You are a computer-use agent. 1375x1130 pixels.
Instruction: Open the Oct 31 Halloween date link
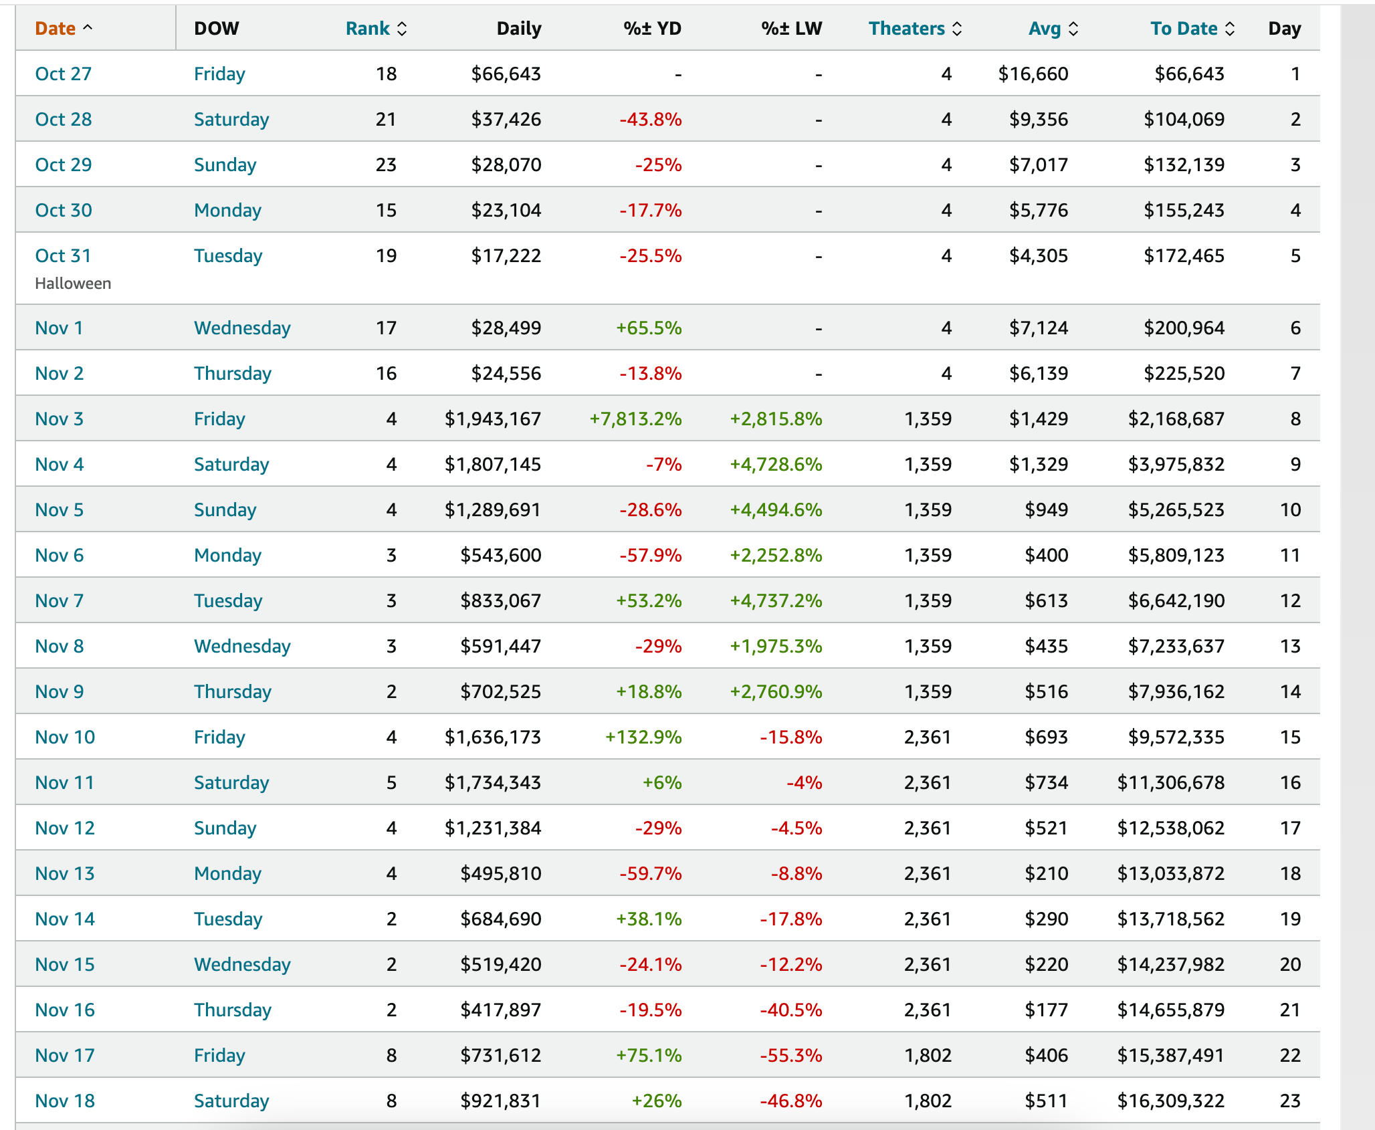(63, 255)
